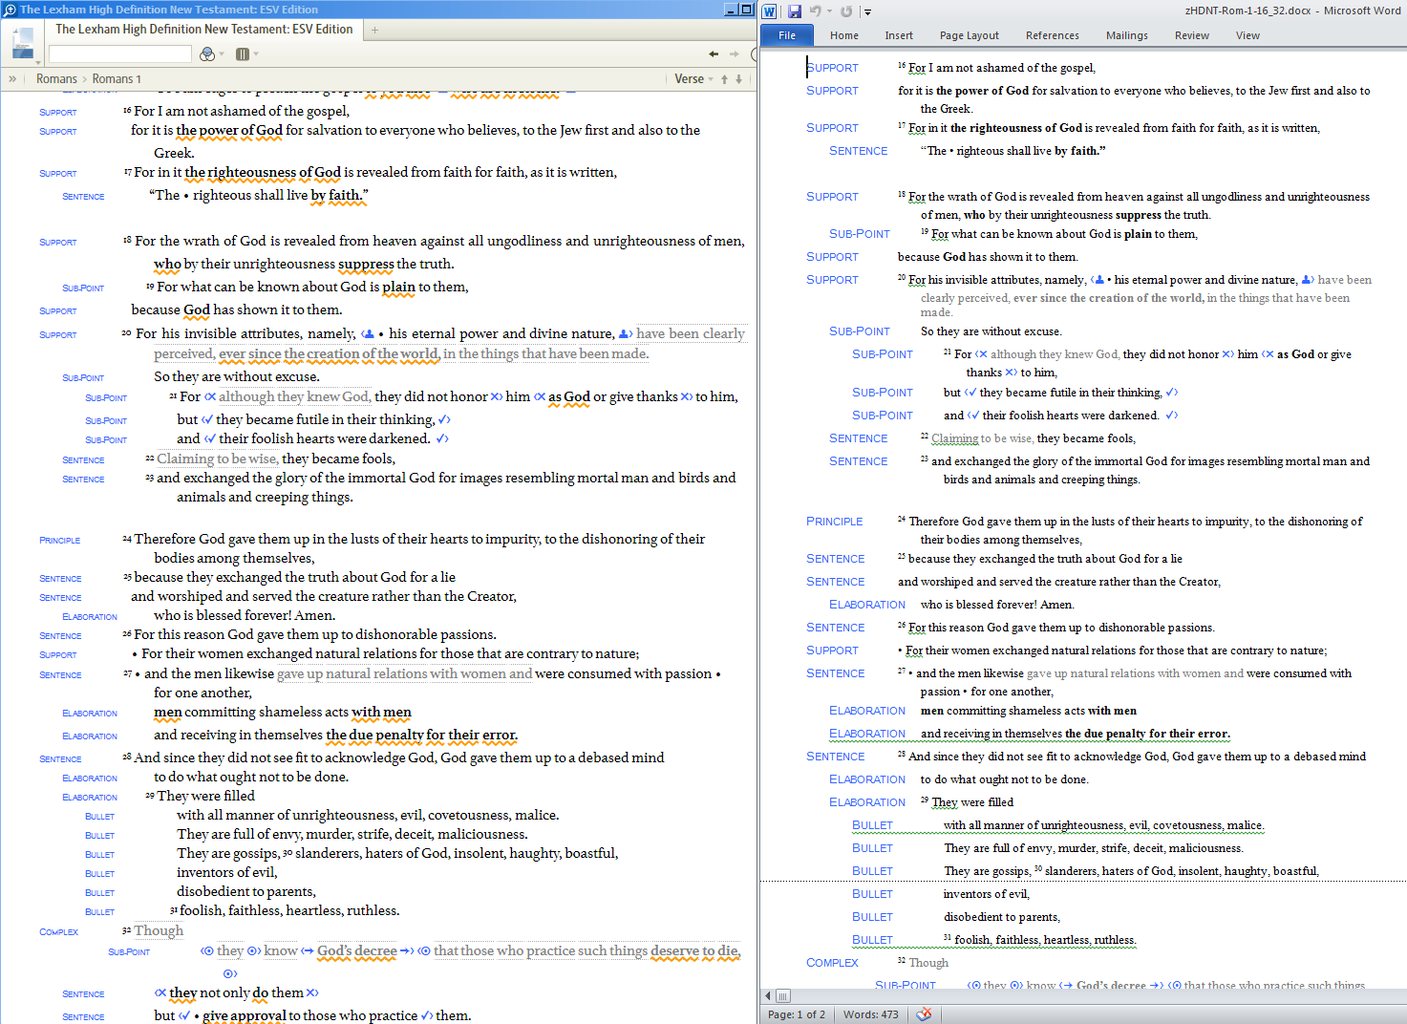This screenshot has width=1407, height=1024.
Task: Click the circle symbol before 'they' in Lexham verse 32
Action: (x=207, y=950)
